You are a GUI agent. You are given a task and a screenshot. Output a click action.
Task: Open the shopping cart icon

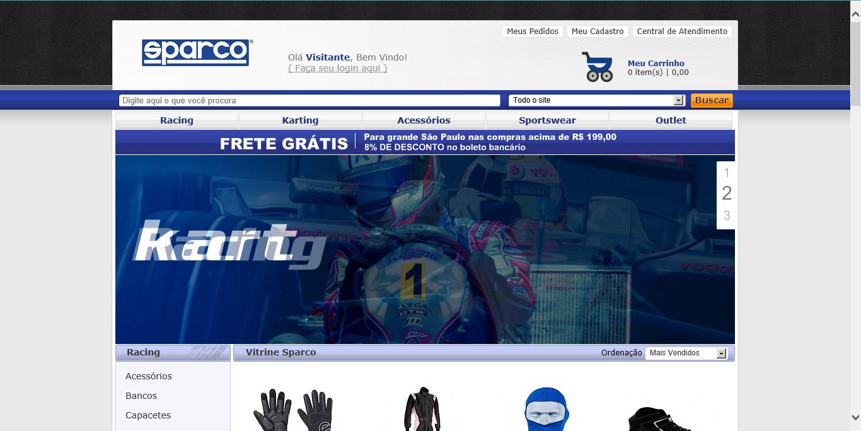[x=597, y=67]
